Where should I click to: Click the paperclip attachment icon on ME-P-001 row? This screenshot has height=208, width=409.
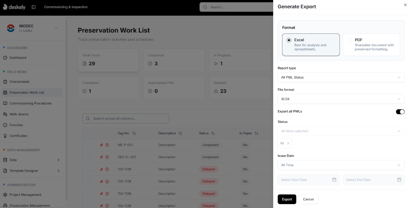[x=101, y=145]
